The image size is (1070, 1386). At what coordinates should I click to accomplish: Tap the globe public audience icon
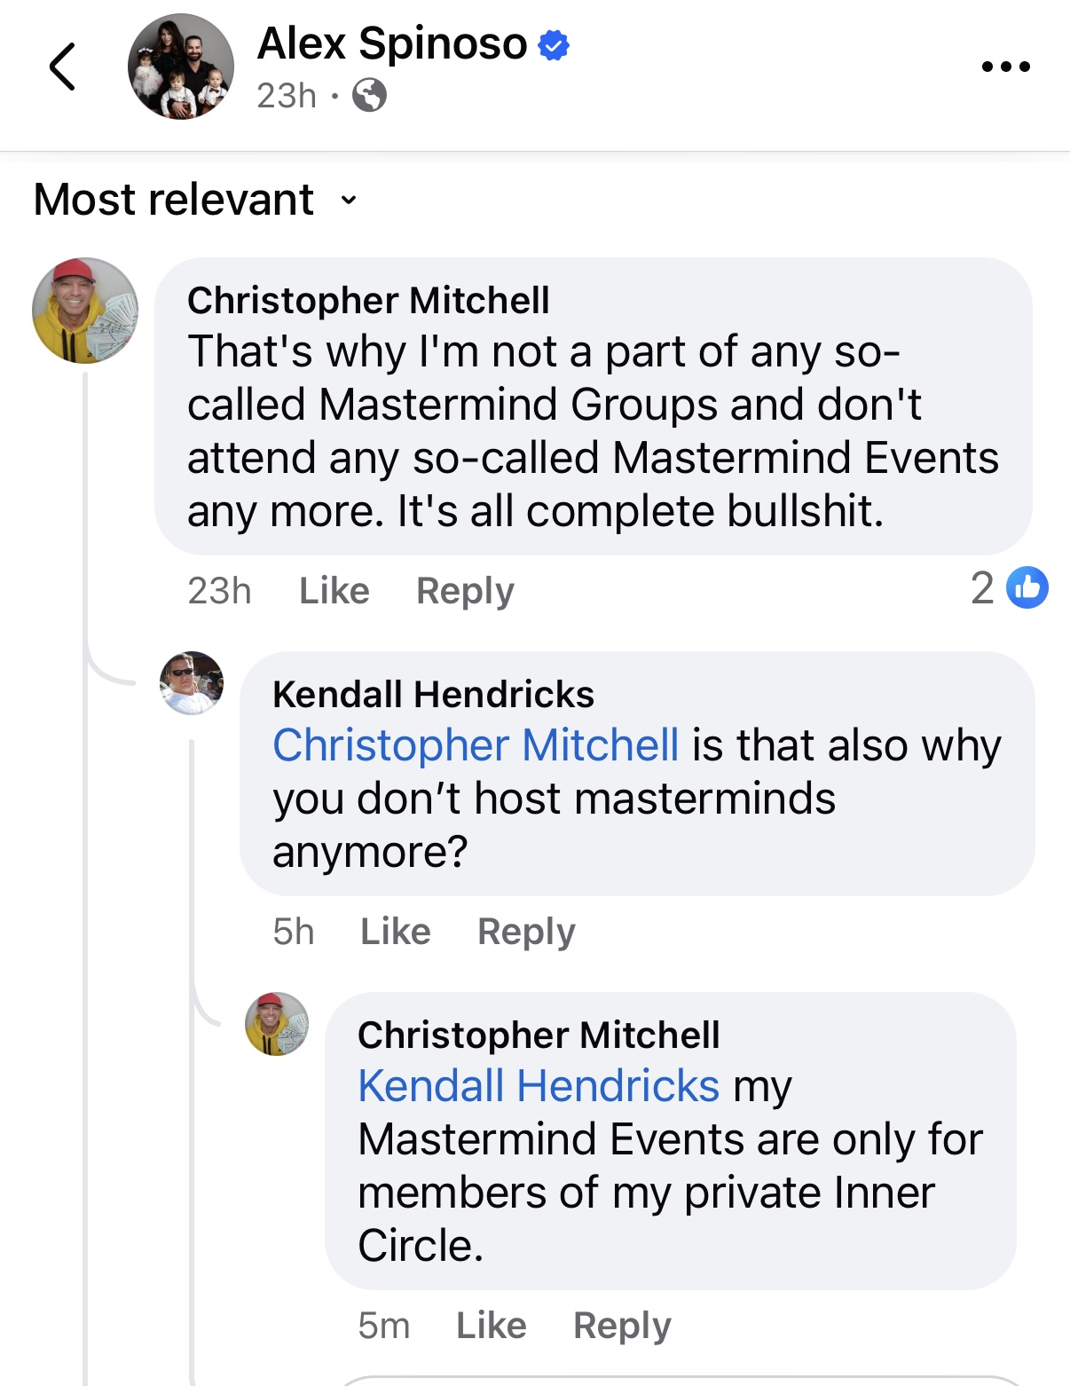(x=369, y=95)
